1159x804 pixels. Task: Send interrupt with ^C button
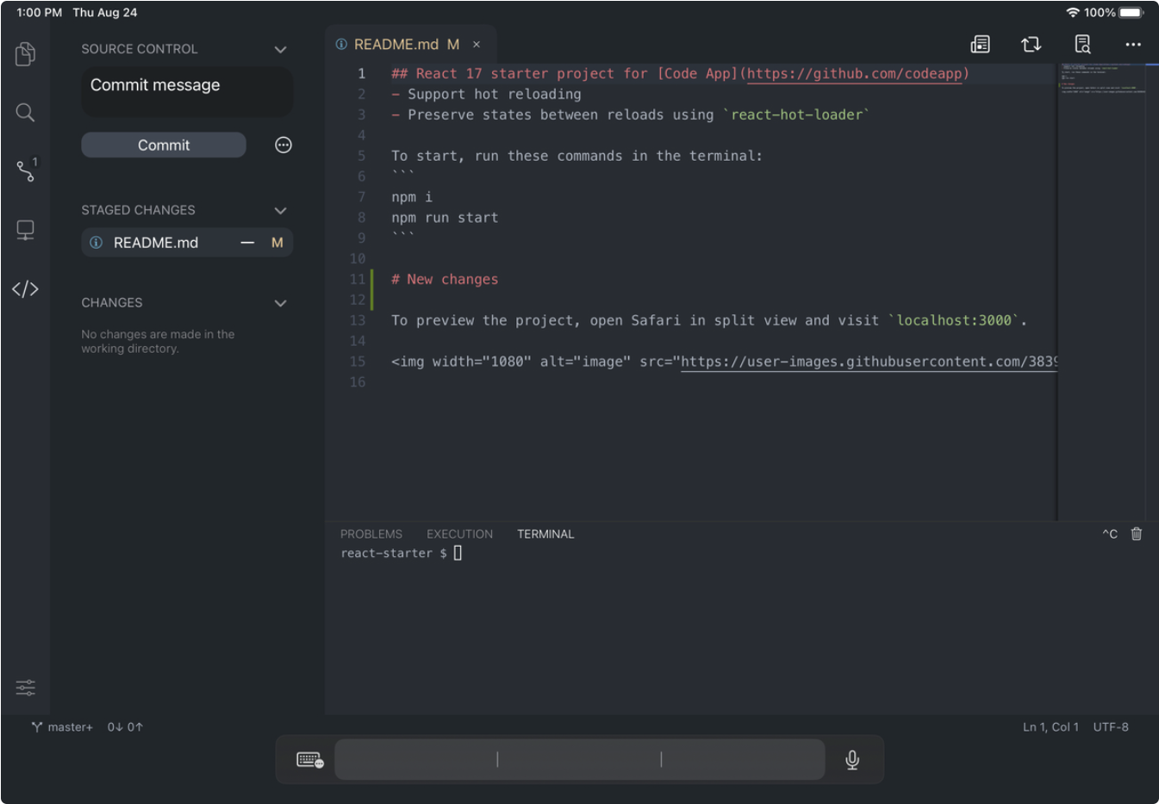pyautogui.click(x=1110, y=534)
